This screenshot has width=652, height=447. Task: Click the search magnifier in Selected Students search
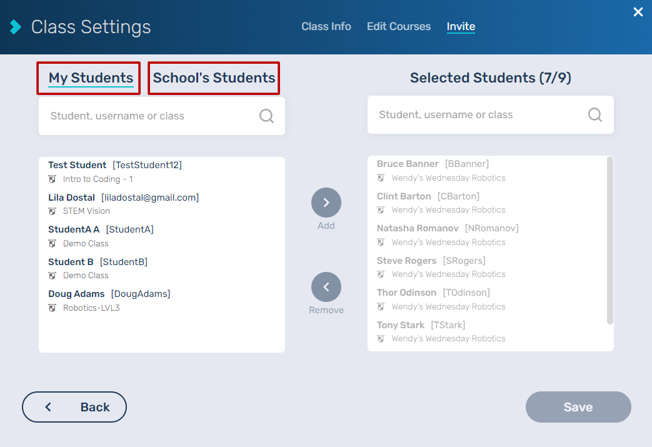coord(595,115)
